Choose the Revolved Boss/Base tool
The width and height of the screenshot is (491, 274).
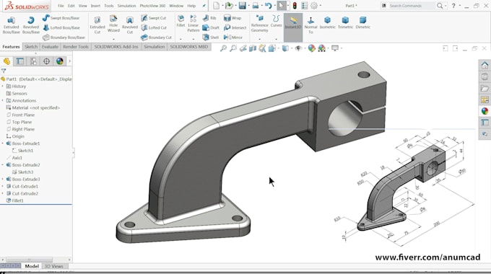click(31, 25)
